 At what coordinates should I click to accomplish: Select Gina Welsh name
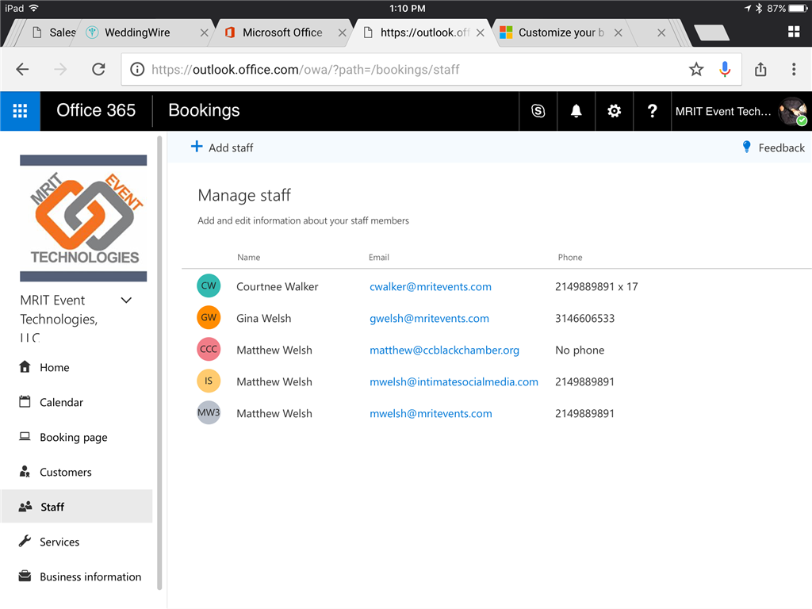(263, 318)
